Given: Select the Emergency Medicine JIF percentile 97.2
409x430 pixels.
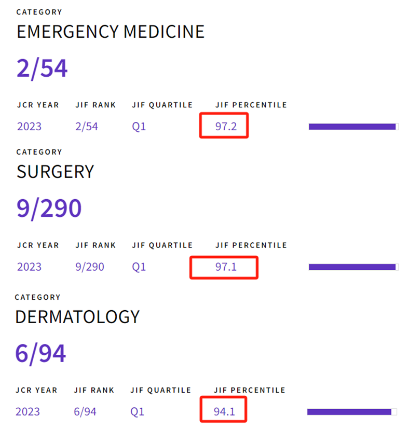Looking at the screenshot, I should [x=226, y=127].
